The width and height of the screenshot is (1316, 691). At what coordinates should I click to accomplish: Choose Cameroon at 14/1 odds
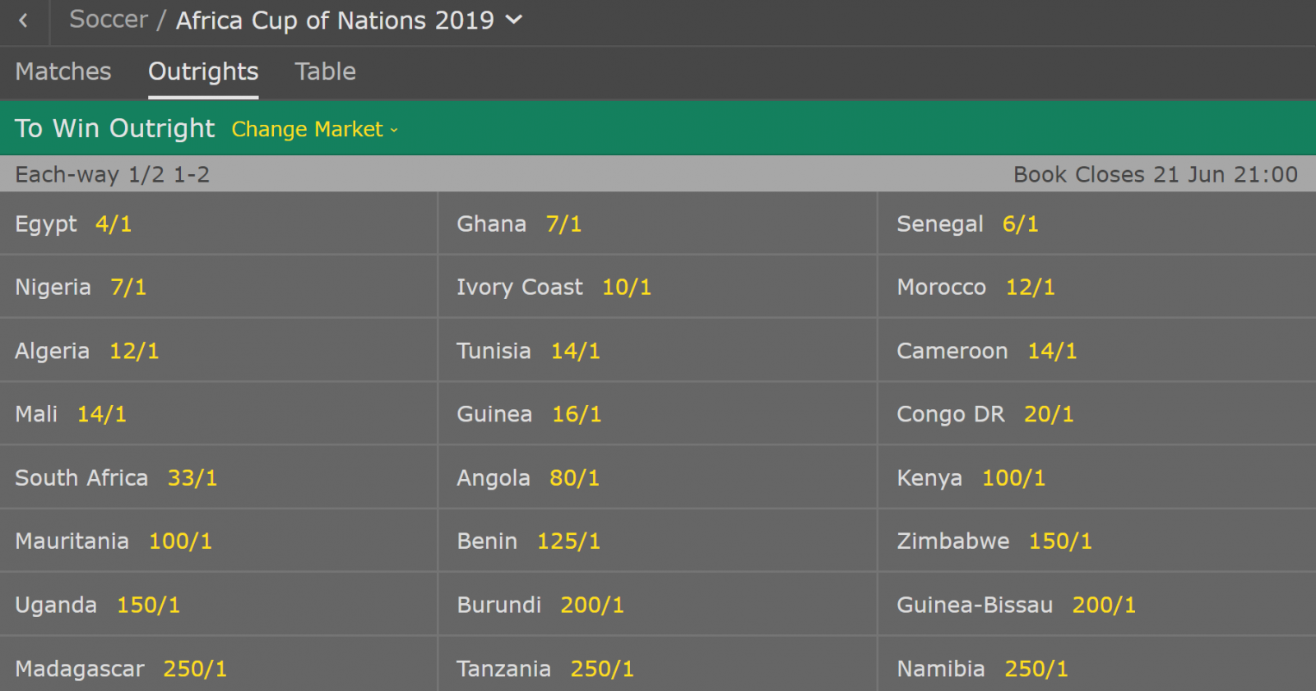point(1052,352)
